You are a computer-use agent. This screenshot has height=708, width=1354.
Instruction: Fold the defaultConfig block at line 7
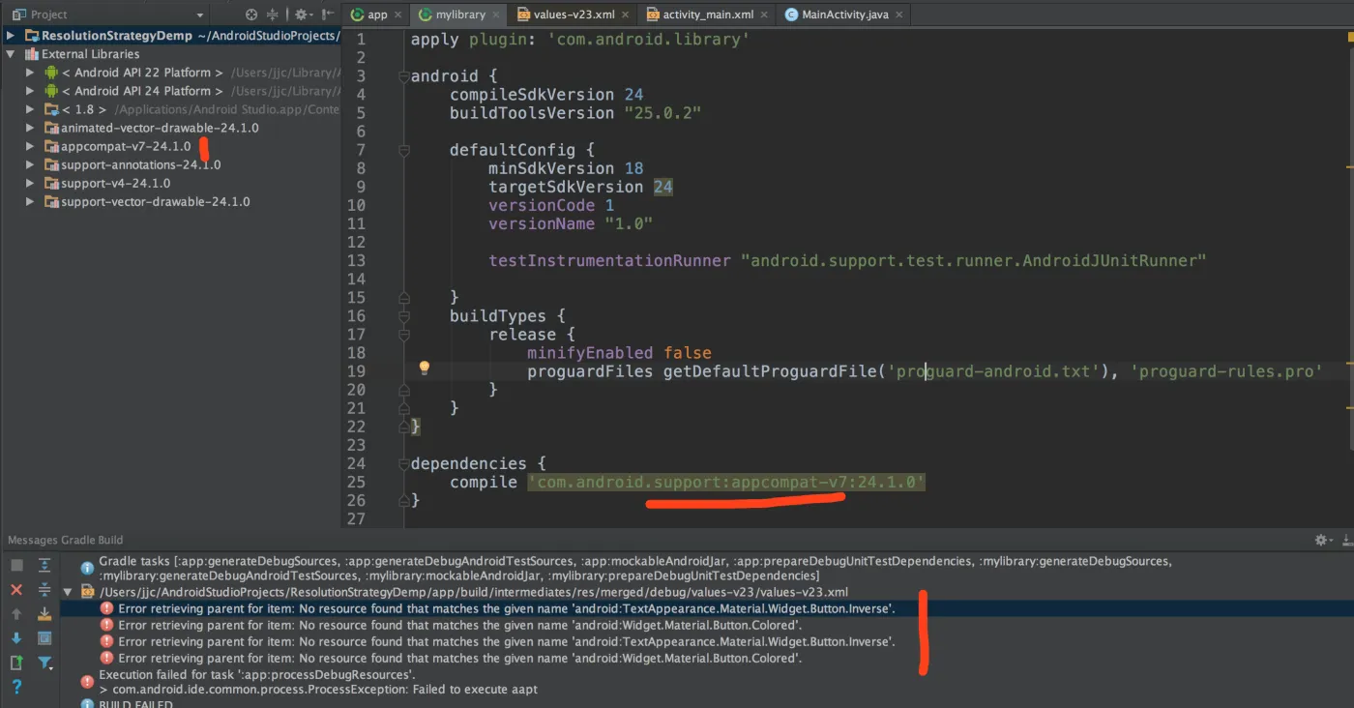[x=404, y=150]
